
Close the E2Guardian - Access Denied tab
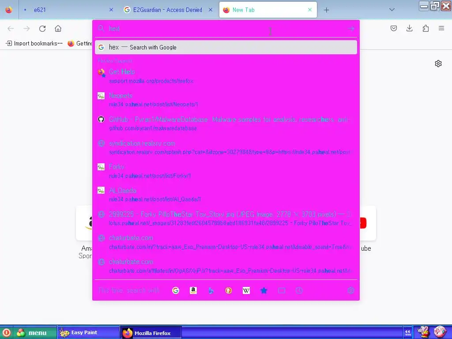(x=211, y=10)
